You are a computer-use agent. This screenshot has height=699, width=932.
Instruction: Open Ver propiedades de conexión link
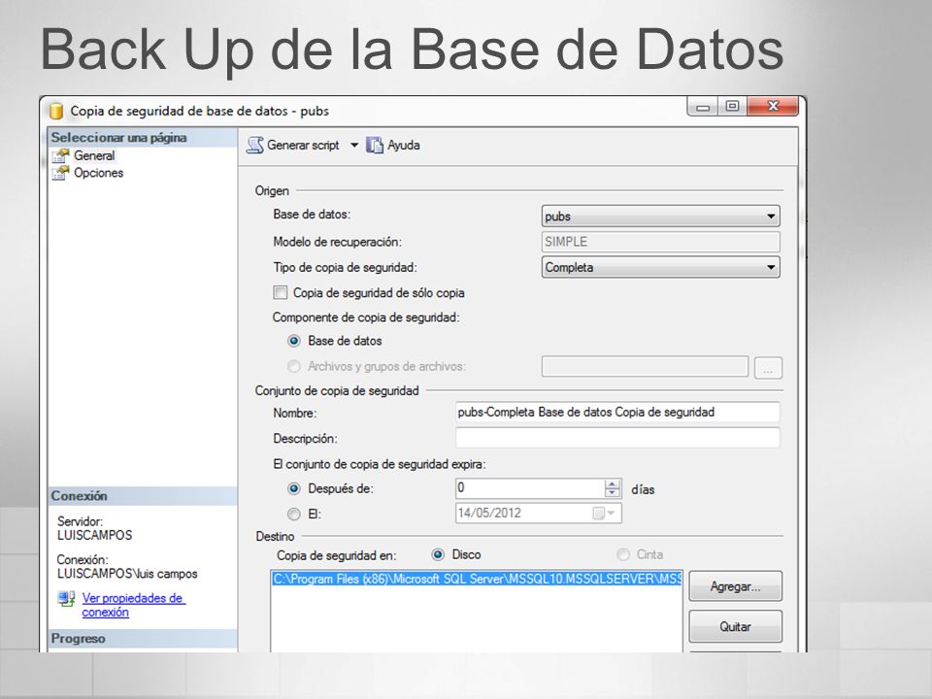coord(133,605)
